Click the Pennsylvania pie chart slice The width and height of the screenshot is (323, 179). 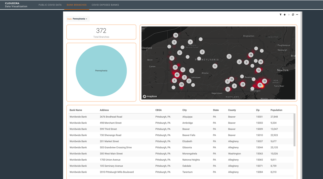pyautogui.click(x=101, y=71)
